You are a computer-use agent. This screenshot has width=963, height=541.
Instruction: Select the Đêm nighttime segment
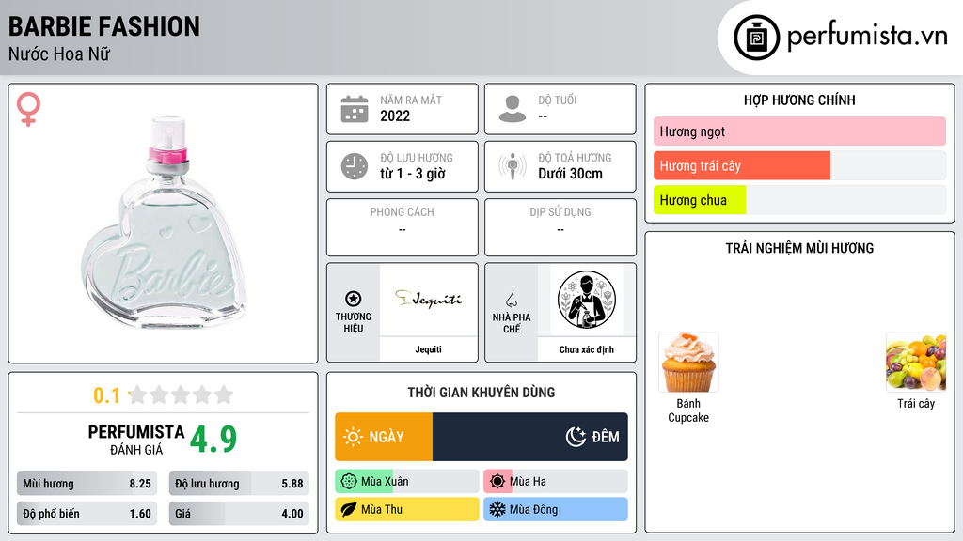pos(530,437)
